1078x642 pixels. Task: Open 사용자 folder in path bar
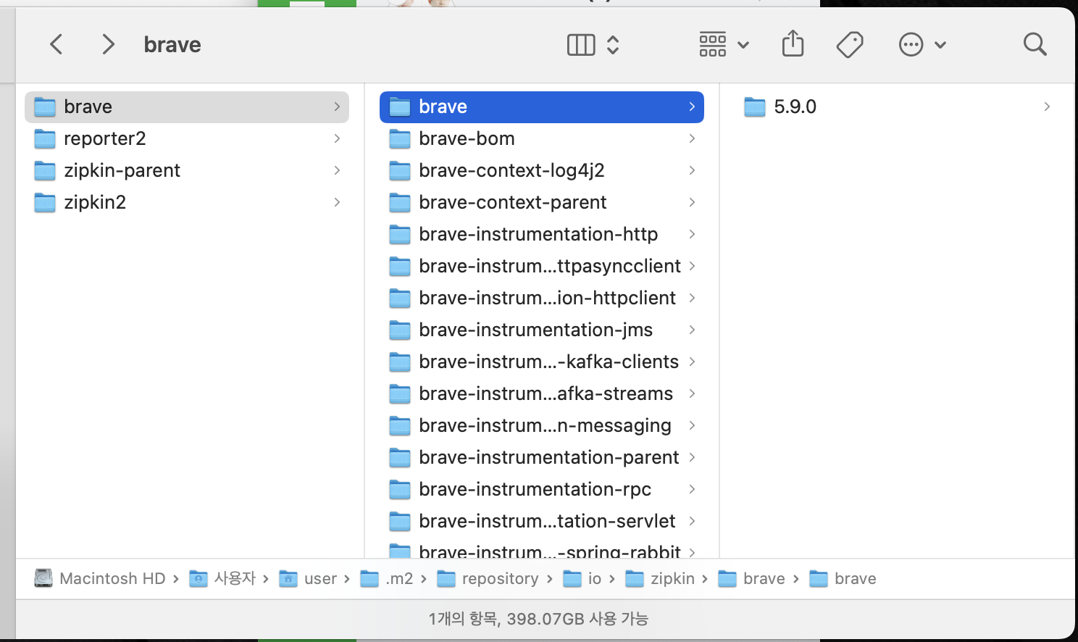222,578
